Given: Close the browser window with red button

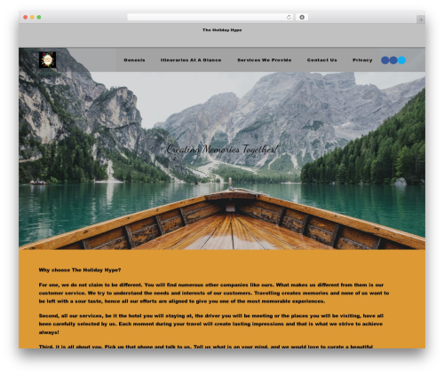Looking at the screenshot, I should click(x=26, y=17).
